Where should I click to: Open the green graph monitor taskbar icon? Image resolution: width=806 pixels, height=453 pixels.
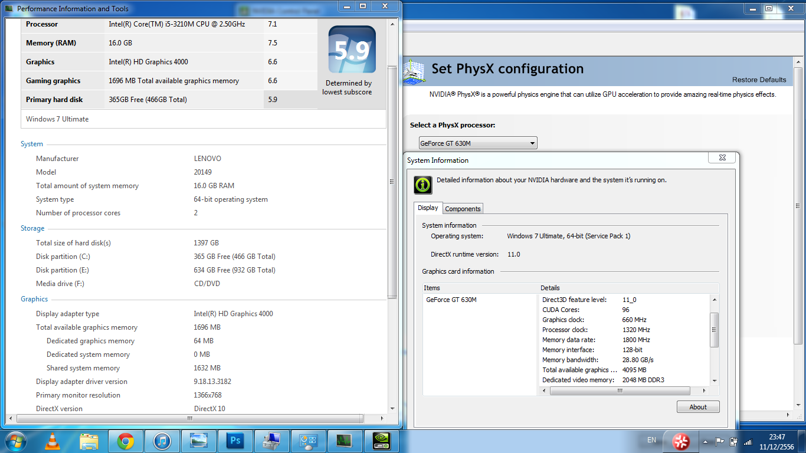pos(345,441)
